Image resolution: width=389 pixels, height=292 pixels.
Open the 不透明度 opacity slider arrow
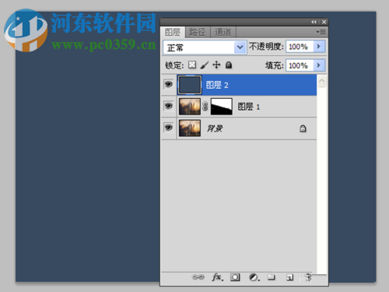(319, 47)
